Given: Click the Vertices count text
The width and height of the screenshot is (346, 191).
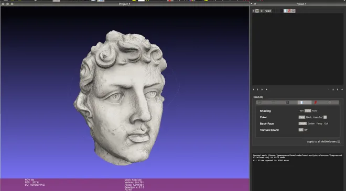Looking at the screenshot, I should pyautogui.click(x=134, y=183).
